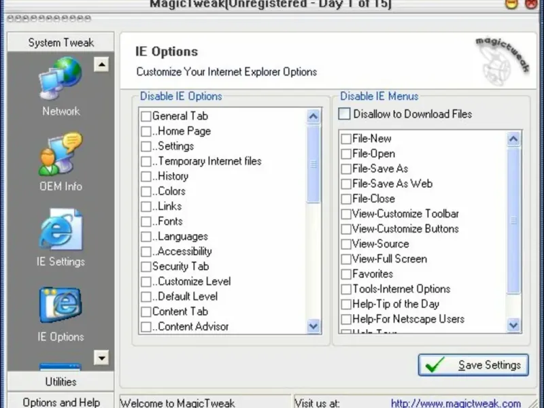Tick the ..Links checkbox

(x=146, y=207)
